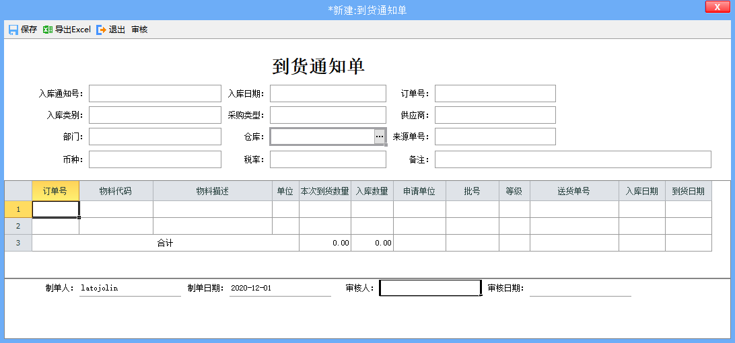Image resolution: width=735 pixels, height=343 pixels.
Task: Click the 税率 input field
Action: 328,159
